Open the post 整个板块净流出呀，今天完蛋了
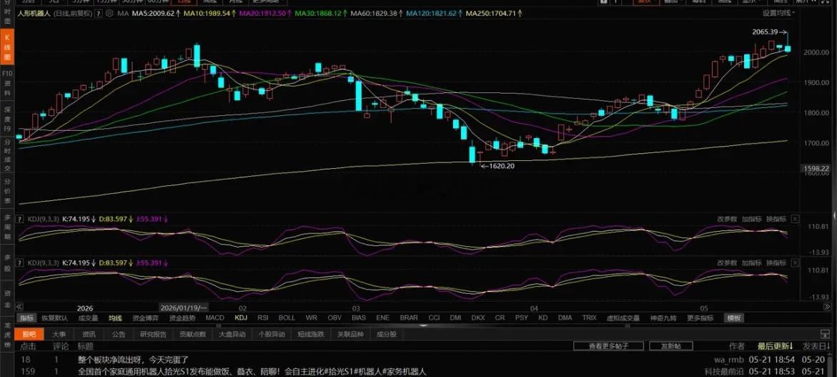 point(133,360)
